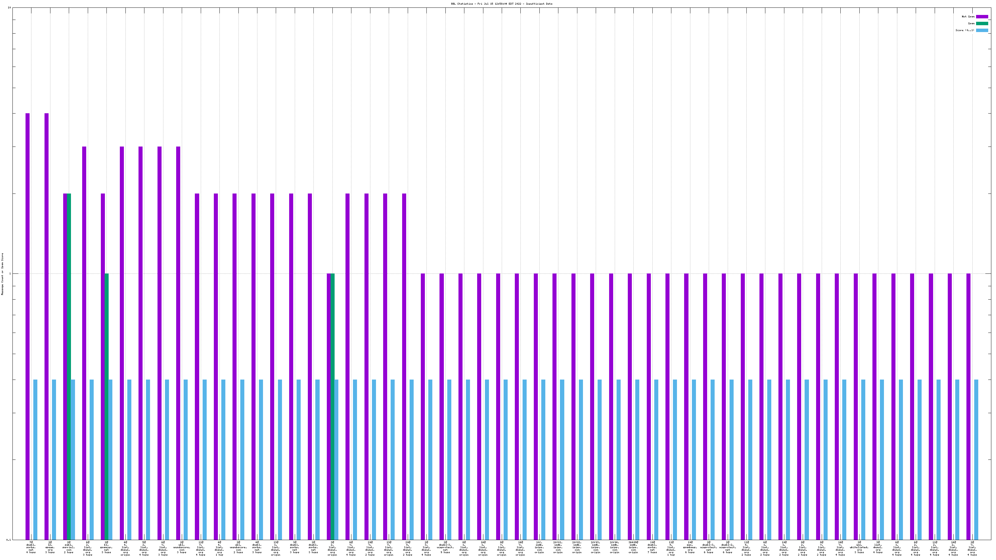Click the Message Count or Spam Score axis label

[x=2, y=274]
